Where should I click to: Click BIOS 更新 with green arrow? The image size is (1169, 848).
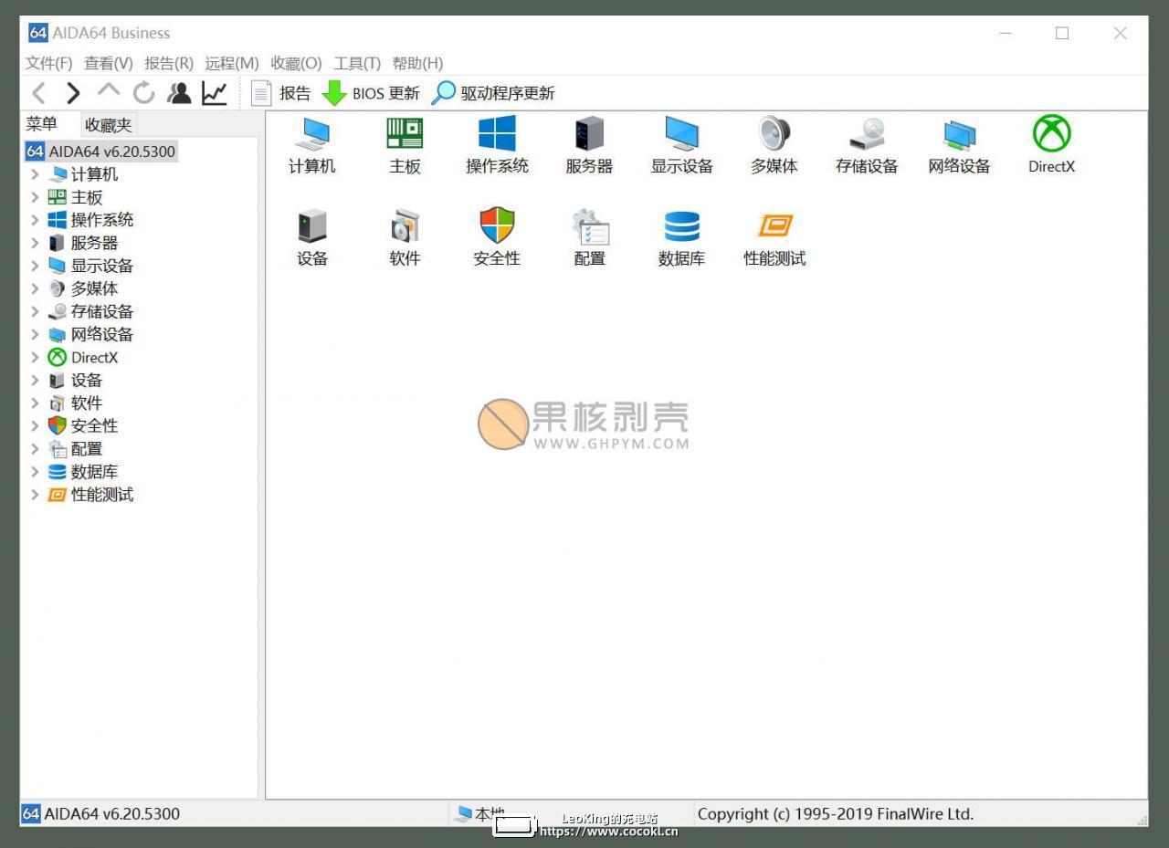point(371,93)
